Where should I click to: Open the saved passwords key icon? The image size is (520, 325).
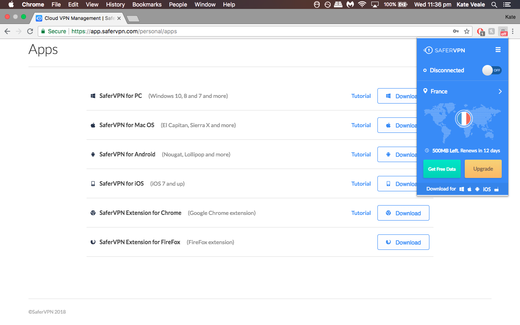tap(456, 31)
